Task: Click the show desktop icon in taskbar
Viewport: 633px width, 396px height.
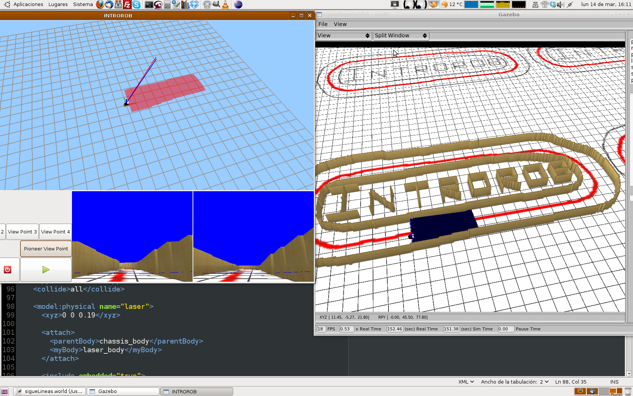Action: click(5, 391)
